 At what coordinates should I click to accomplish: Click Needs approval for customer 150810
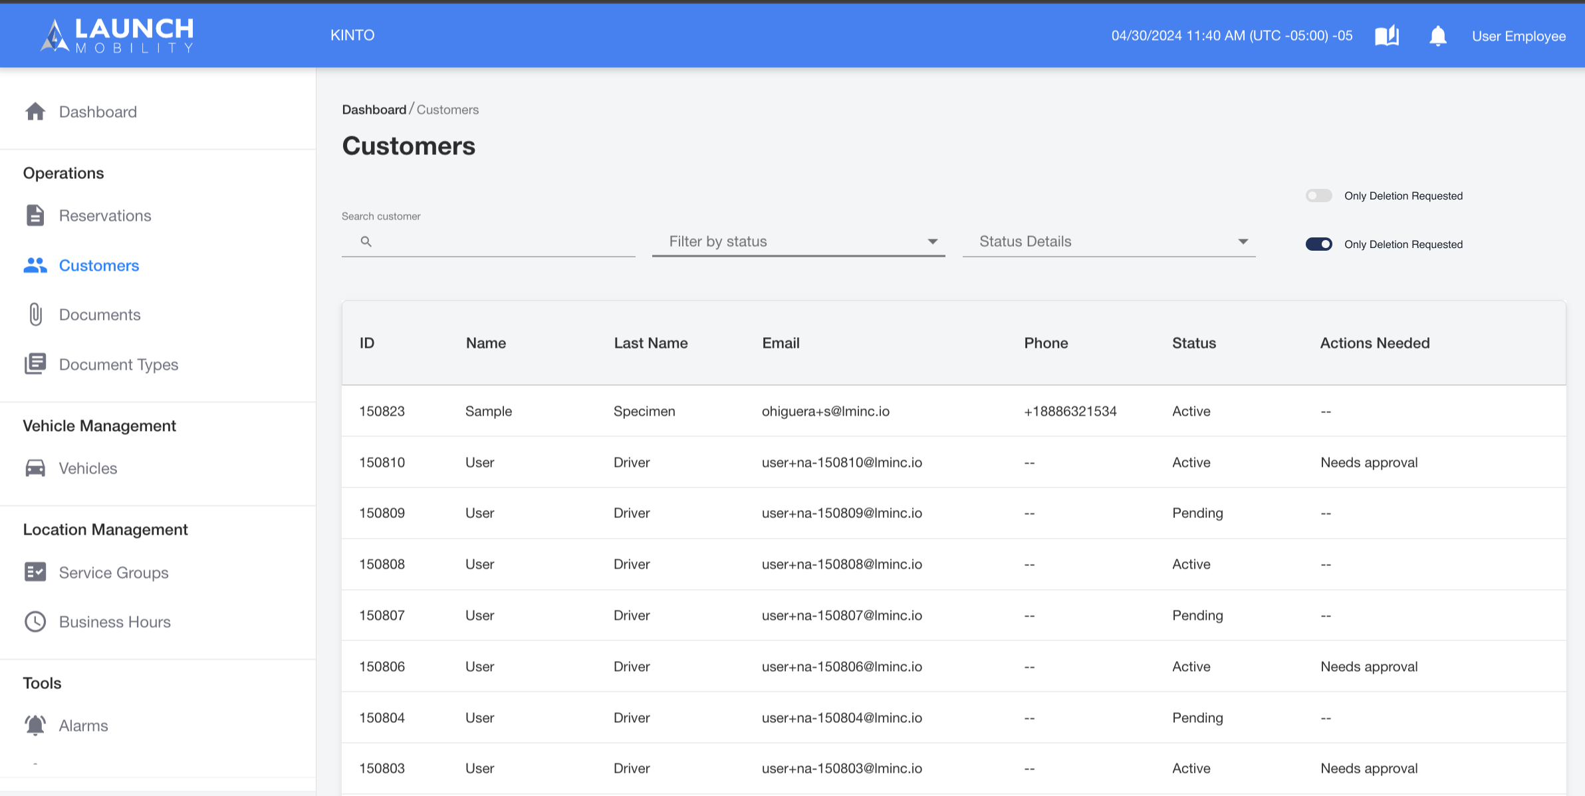pos(1369,462)
